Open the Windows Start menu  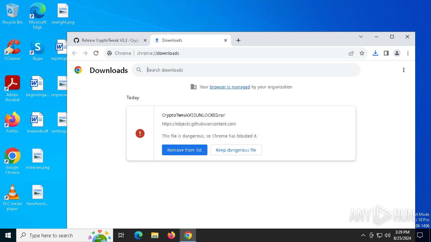click(8, 235)
